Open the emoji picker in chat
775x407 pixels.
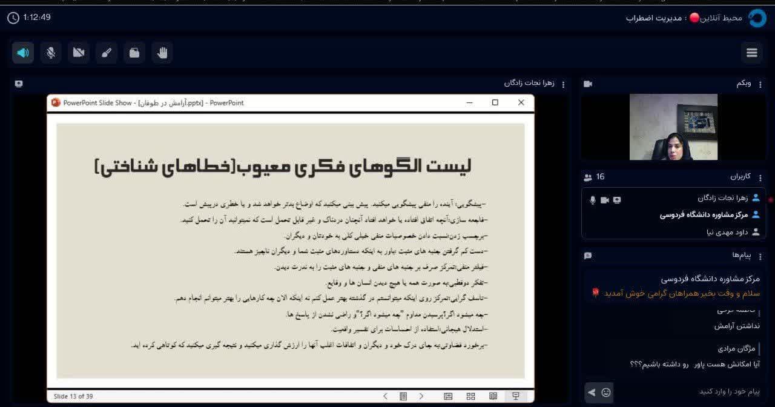click(606, 392)
